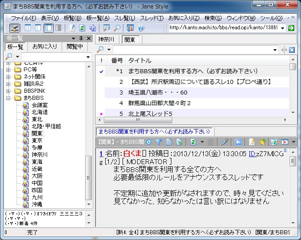Select the two-column pane layout icon
The image size is (301, 240).
(x=38, y=28)
